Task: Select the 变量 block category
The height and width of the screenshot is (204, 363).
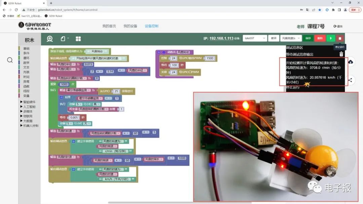Action: tap(26, 96)
